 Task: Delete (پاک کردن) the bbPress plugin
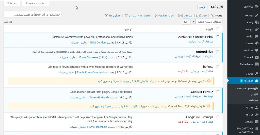(183, 72)
